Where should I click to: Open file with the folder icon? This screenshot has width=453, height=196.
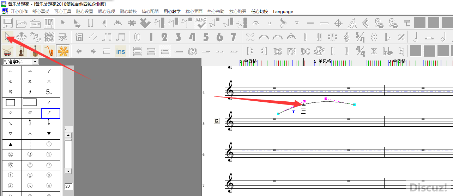click(x=22, y=23)
